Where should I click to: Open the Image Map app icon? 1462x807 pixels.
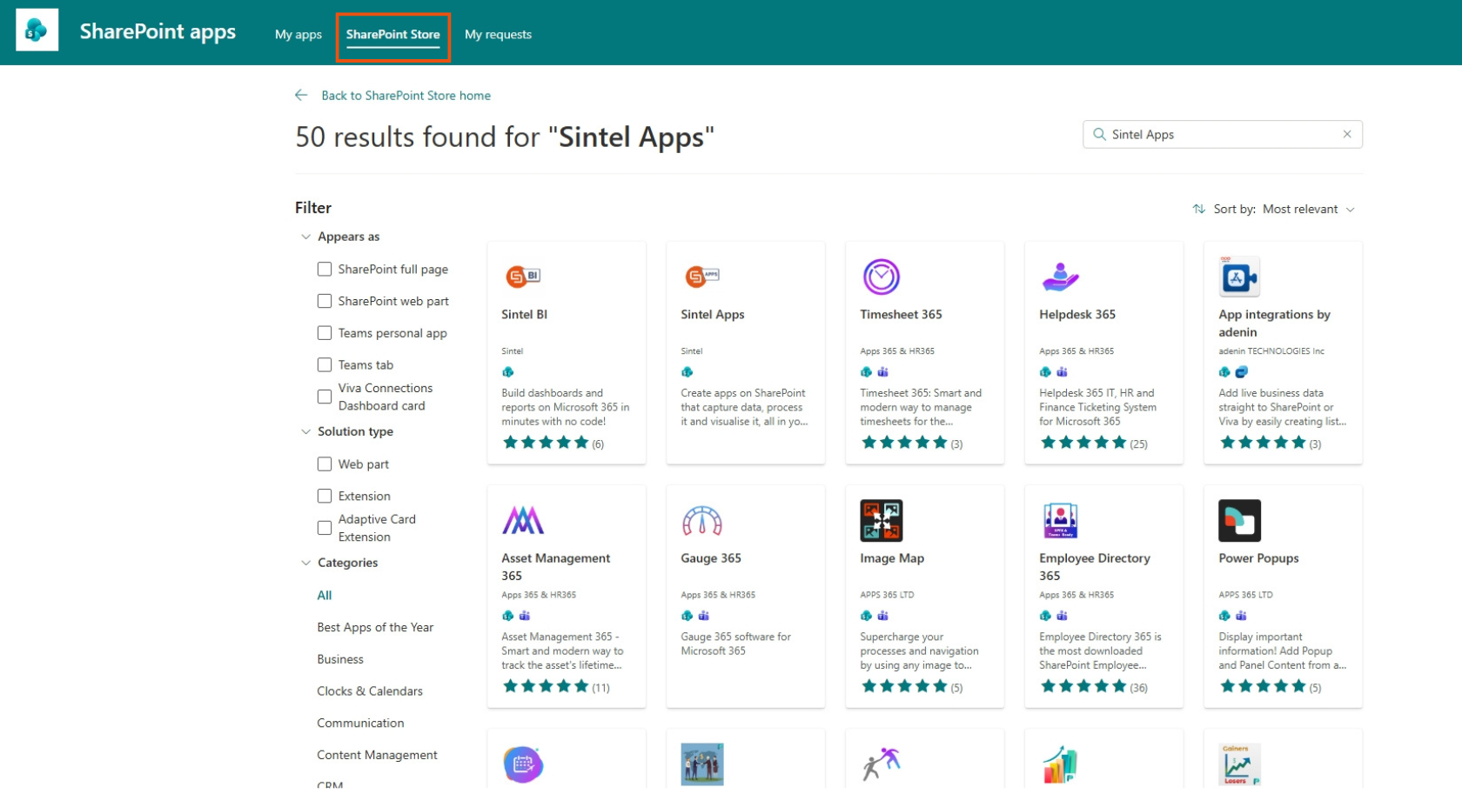(881, 521)
